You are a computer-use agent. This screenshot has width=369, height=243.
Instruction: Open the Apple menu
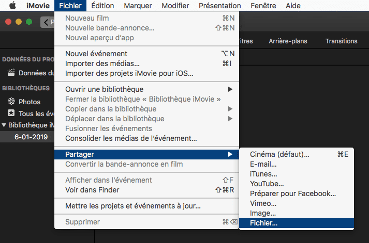coord(13,6)
